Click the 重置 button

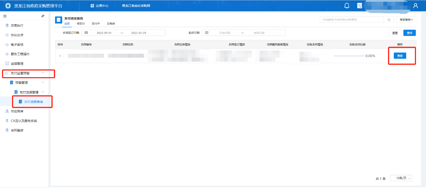(x=395, y=33)
